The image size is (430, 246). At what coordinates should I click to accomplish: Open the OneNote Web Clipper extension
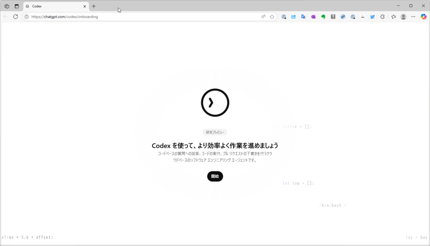click(313, 17)
